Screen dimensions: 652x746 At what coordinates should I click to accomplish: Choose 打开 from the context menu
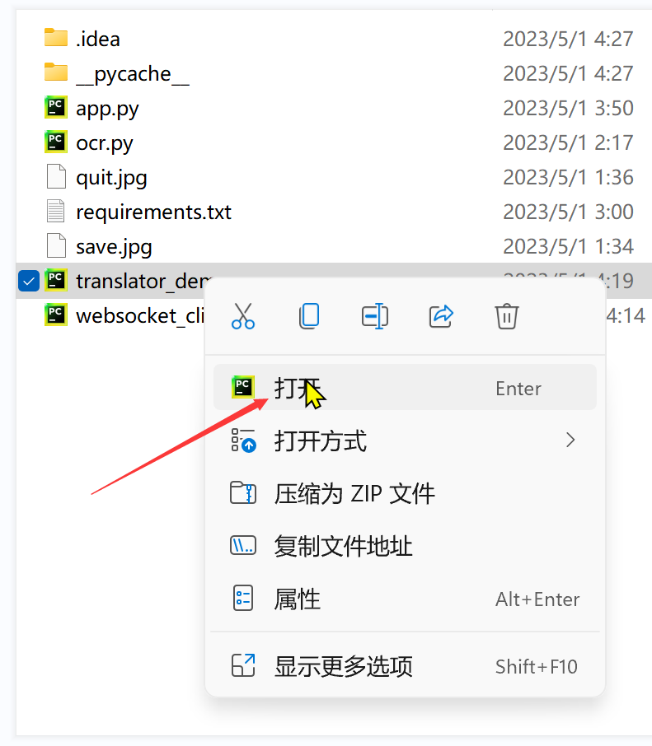tap(405, 387)
